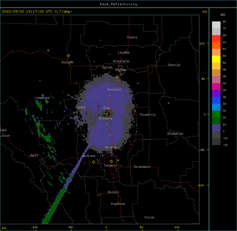Click the Base_Reflectivity title text
This screenshot has width=237, height=231.
pyautogui.click(x=118, y=4)
